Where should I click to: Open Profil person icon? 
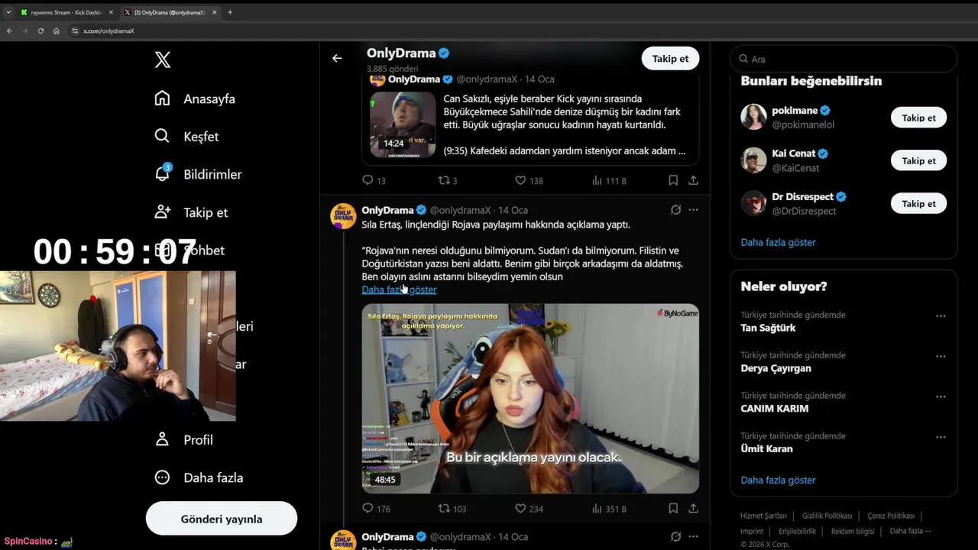click(x=162, y=439)
